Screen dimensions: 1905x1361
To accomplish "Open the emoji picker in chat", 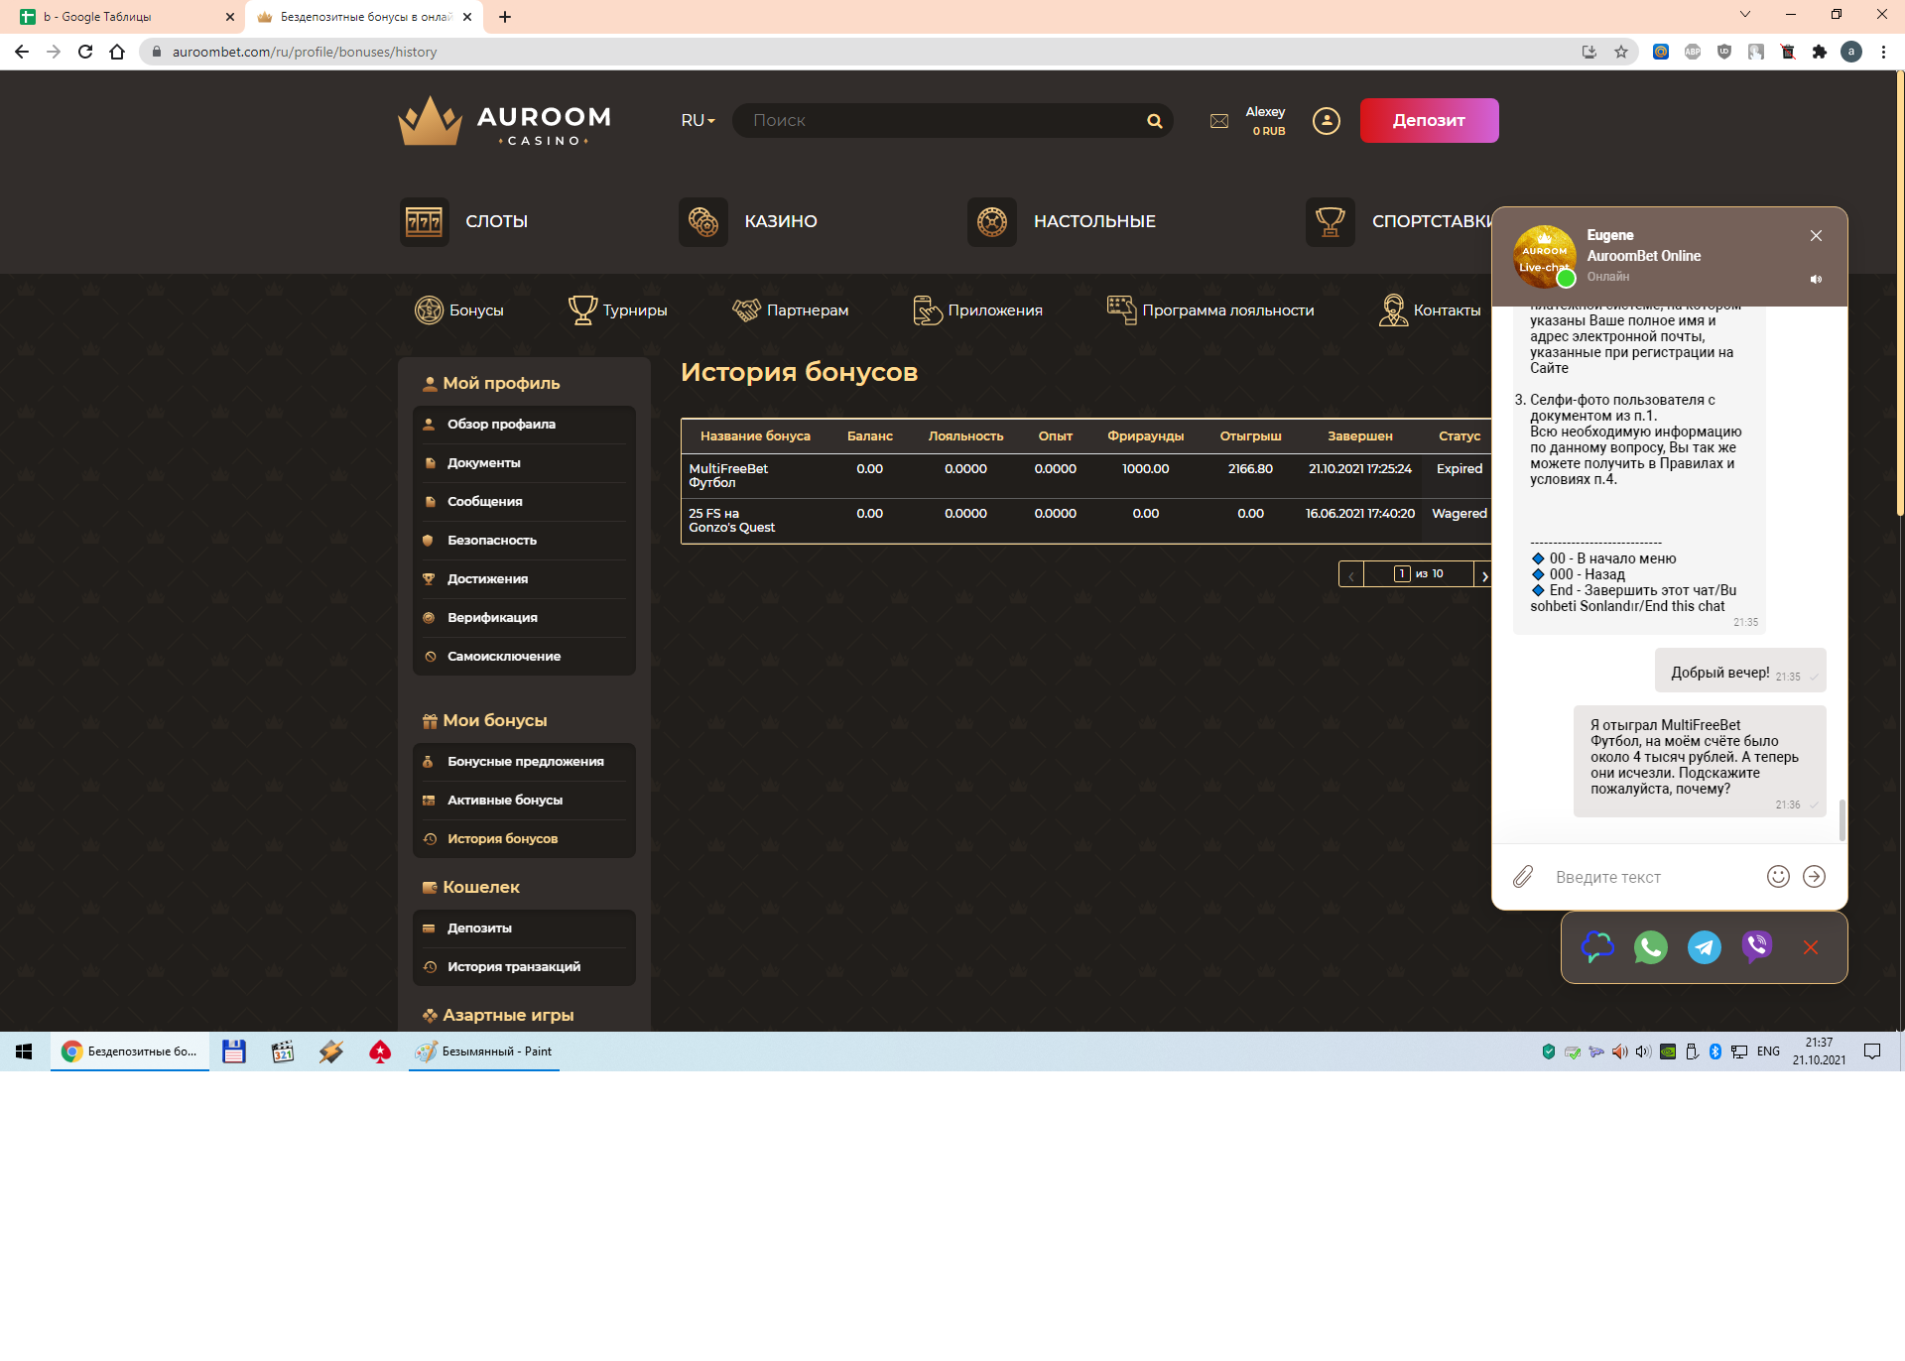I will (x=1778, y=877).
